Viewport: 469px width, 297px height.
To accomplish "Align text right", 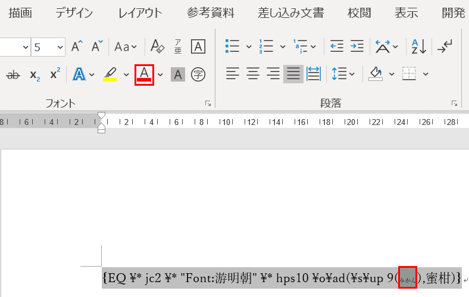I will pyautogui.click(x=273, y=74).
